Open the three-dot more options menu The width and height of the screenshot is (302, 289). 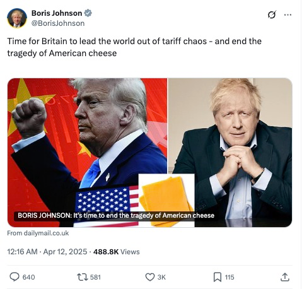tap(287, 15)
